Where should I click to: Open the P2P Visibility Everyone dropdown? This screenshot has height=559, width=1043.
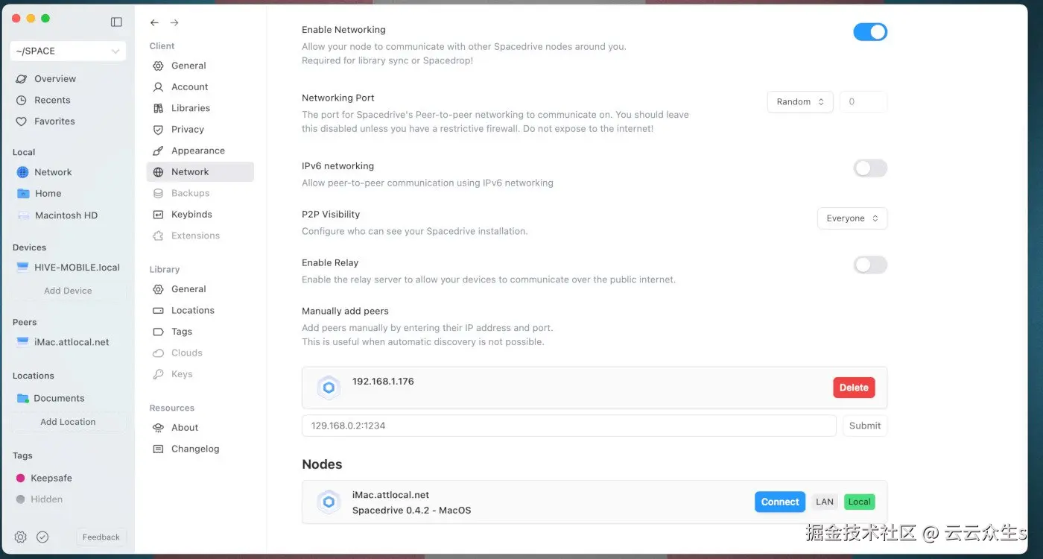[852, 218]
